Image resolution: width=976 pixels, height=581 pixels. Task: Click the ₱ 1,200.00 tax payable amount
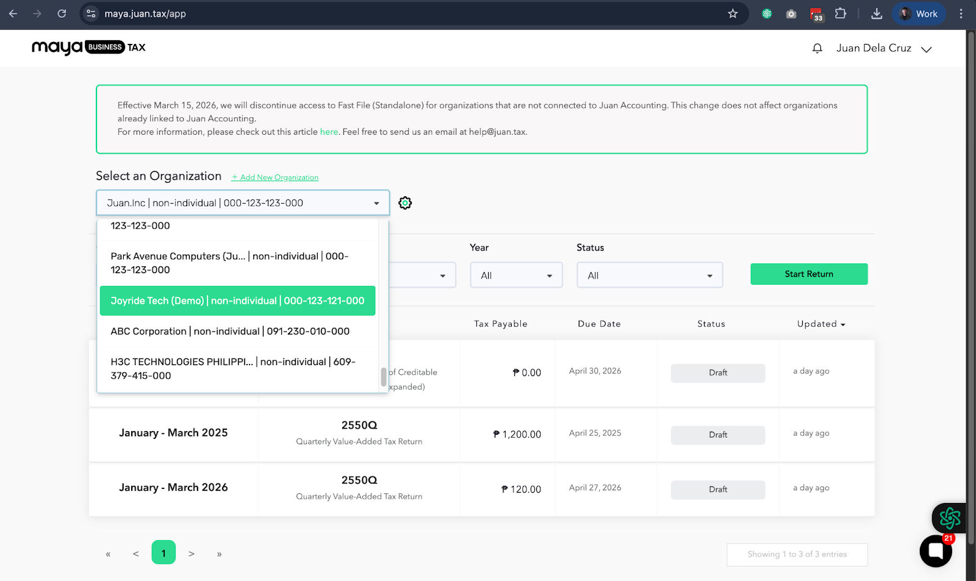coord(517,435)
